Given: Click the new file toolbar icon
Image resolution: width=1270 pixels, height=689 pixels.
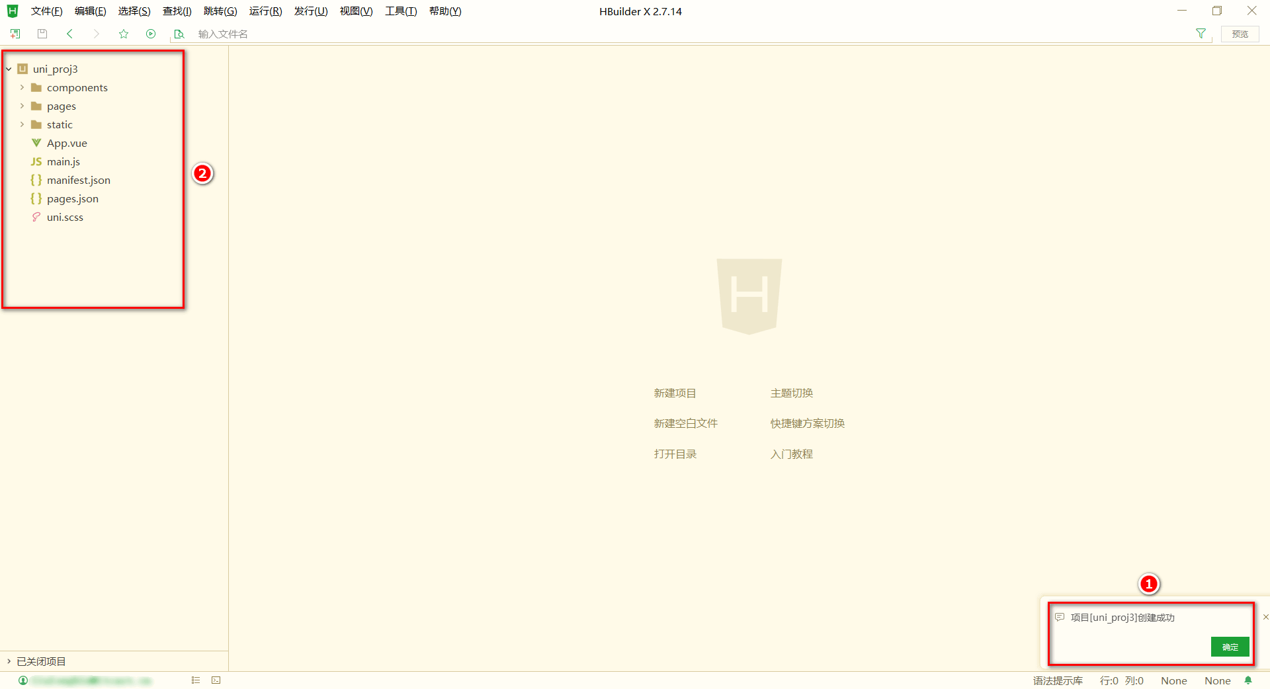Looking at the screenshot, I should point(15,34).
